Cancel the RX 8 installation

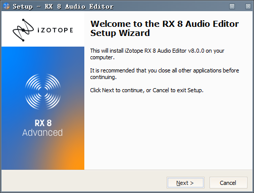(228, 183)
